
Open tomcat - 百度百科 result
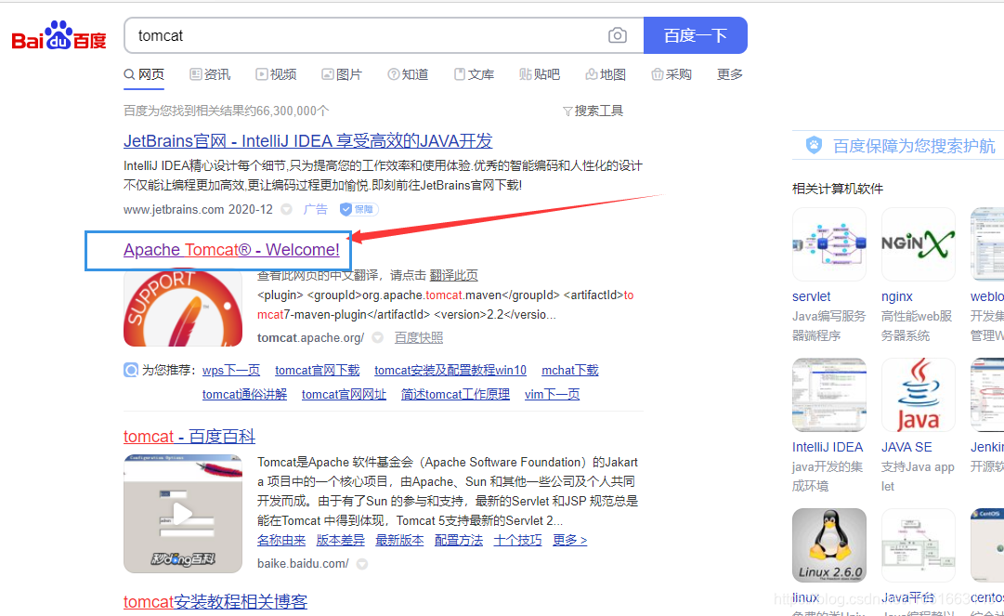(189, 437)
